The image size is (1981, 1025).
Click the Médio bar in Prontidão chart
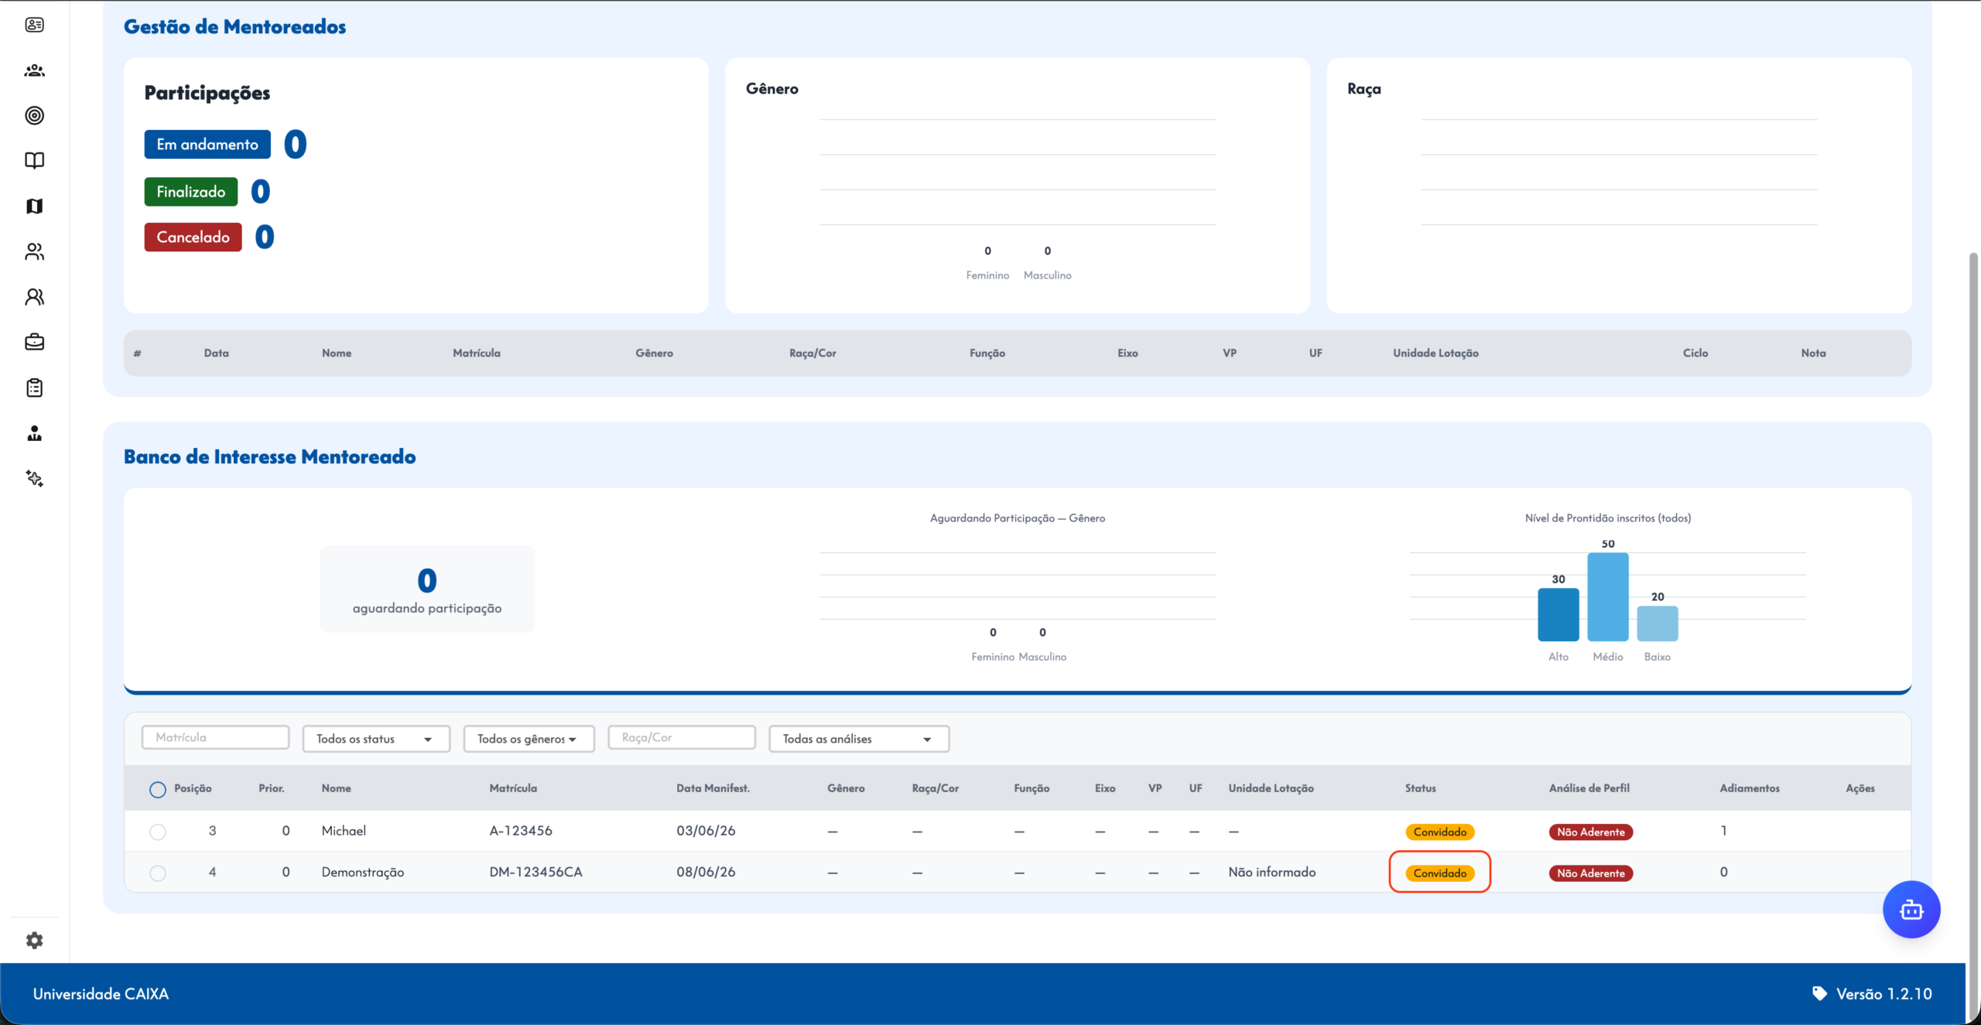tap(1608, 597)
